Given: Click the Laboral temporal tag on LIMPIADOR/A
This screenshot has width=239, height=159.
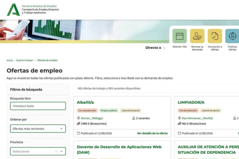Looking at the screenshot, I should pyautogui.click(x=211, y=110).
